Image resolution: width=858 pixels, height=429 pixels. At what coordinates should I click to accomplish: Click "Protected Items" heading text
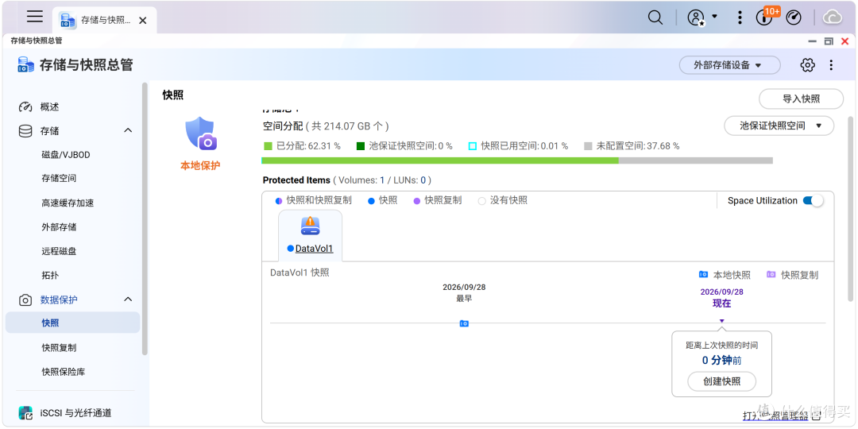click(296, 180)
